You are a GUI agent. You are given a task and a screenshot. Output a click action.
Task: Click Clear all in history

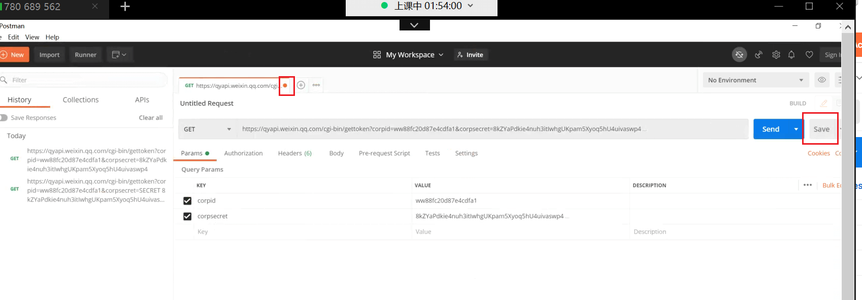pyautogui.click(x=151, y=118)
